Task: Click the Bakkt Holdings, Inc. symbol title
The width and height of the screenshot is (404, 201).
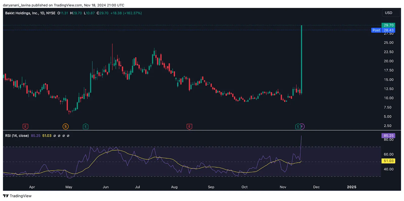Action: click(x=21, y=13)
